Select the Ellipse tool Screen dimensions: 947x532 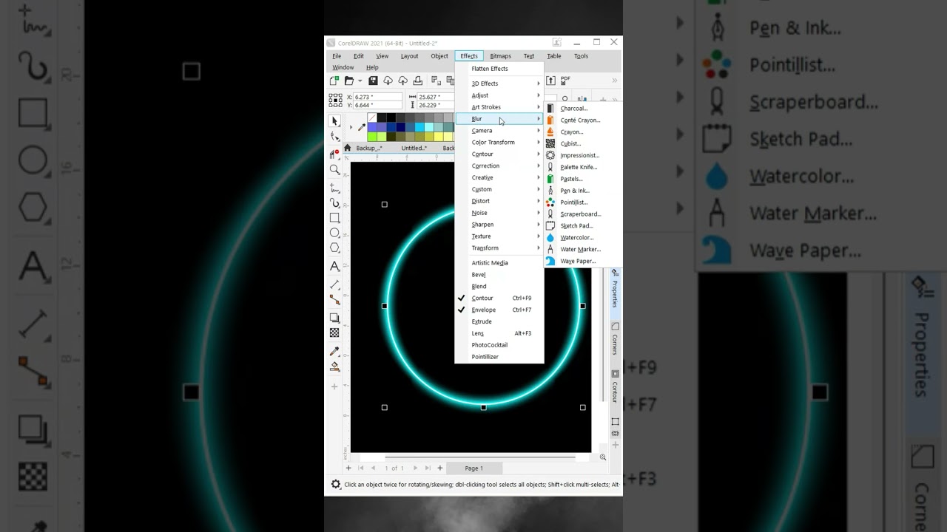[x=334, y=233]
